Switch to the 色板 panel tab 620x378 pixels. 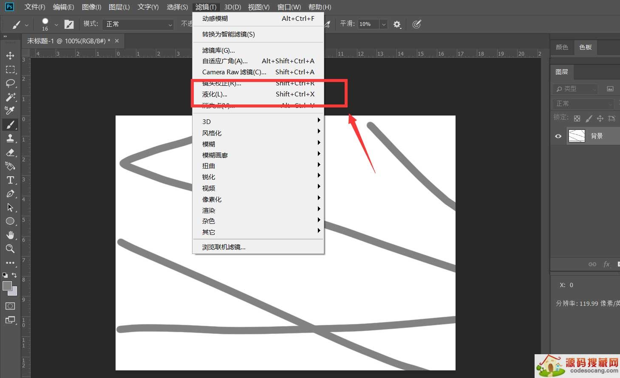[x=586, y=47]
